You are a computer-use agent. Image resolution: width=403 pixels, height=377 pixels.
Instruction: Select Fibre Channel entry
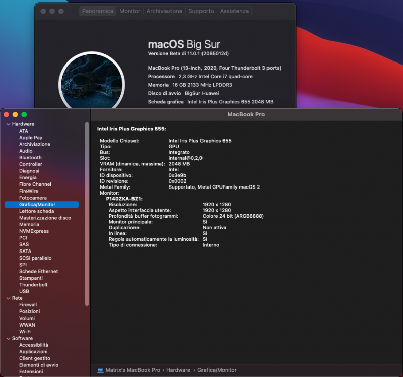(35, 184)
